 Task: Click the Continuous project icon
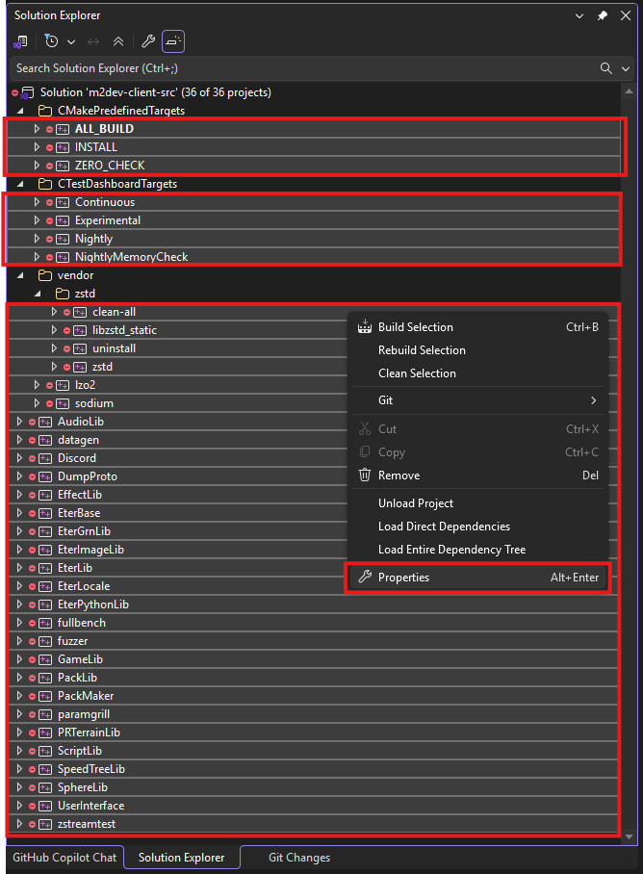pos(63,202)
